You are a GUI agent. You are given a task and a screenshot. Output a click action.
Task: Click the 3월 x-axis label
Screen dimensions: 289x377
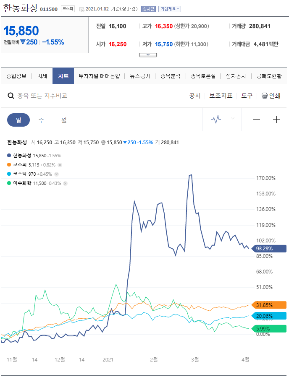195,360
